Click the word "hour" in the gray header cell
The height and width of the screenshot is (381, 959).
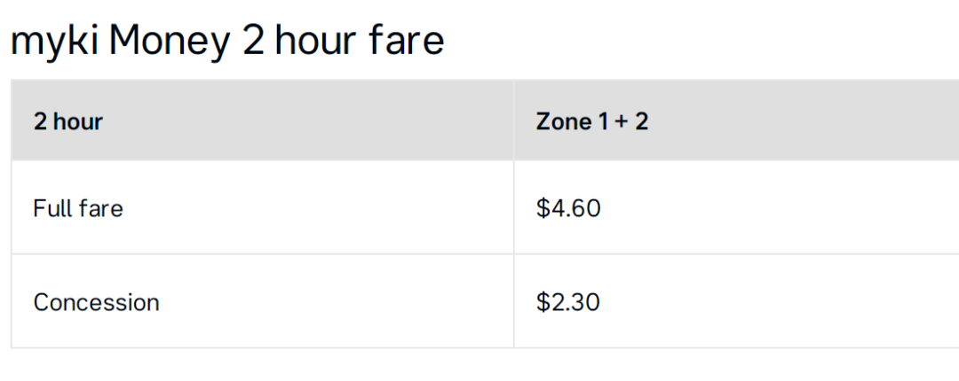77,121
